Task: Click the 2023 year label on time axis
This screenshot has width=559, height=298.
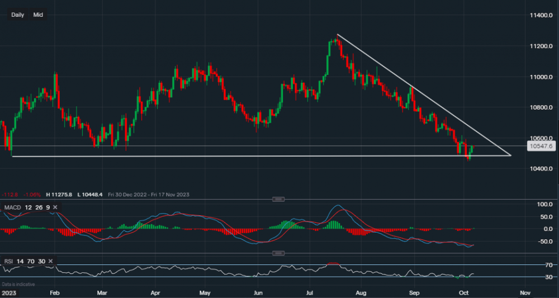Action: (x=9, y=292)
